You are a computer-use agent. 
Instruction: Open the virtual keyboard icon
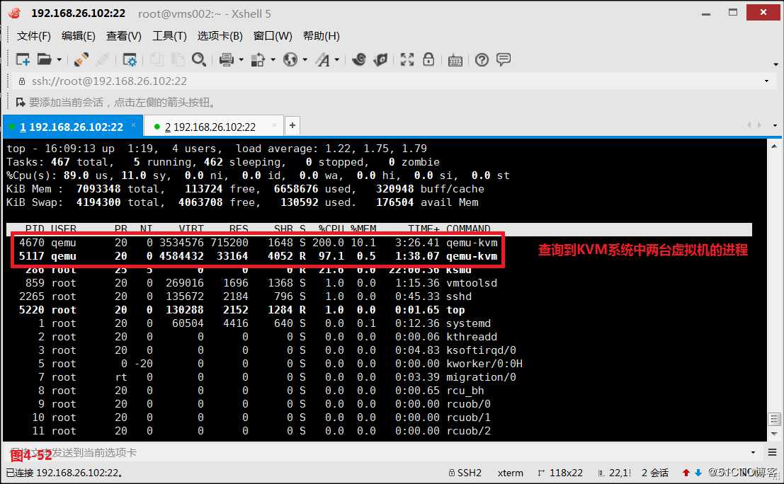(x=455, y=60)
